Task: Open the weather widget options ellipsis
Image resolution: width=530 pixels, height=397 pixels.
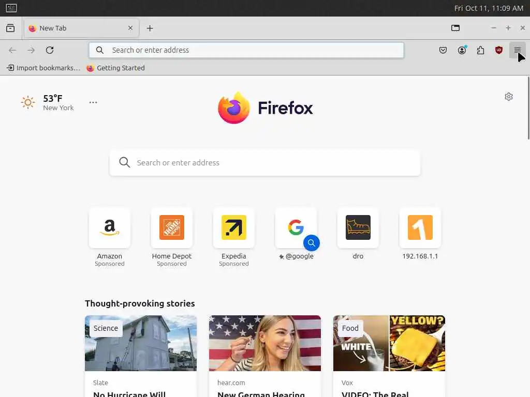Action: (93, 102)
